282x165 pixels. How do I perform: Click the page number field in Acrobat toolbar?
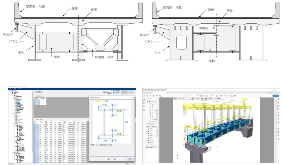pos(192,96)
